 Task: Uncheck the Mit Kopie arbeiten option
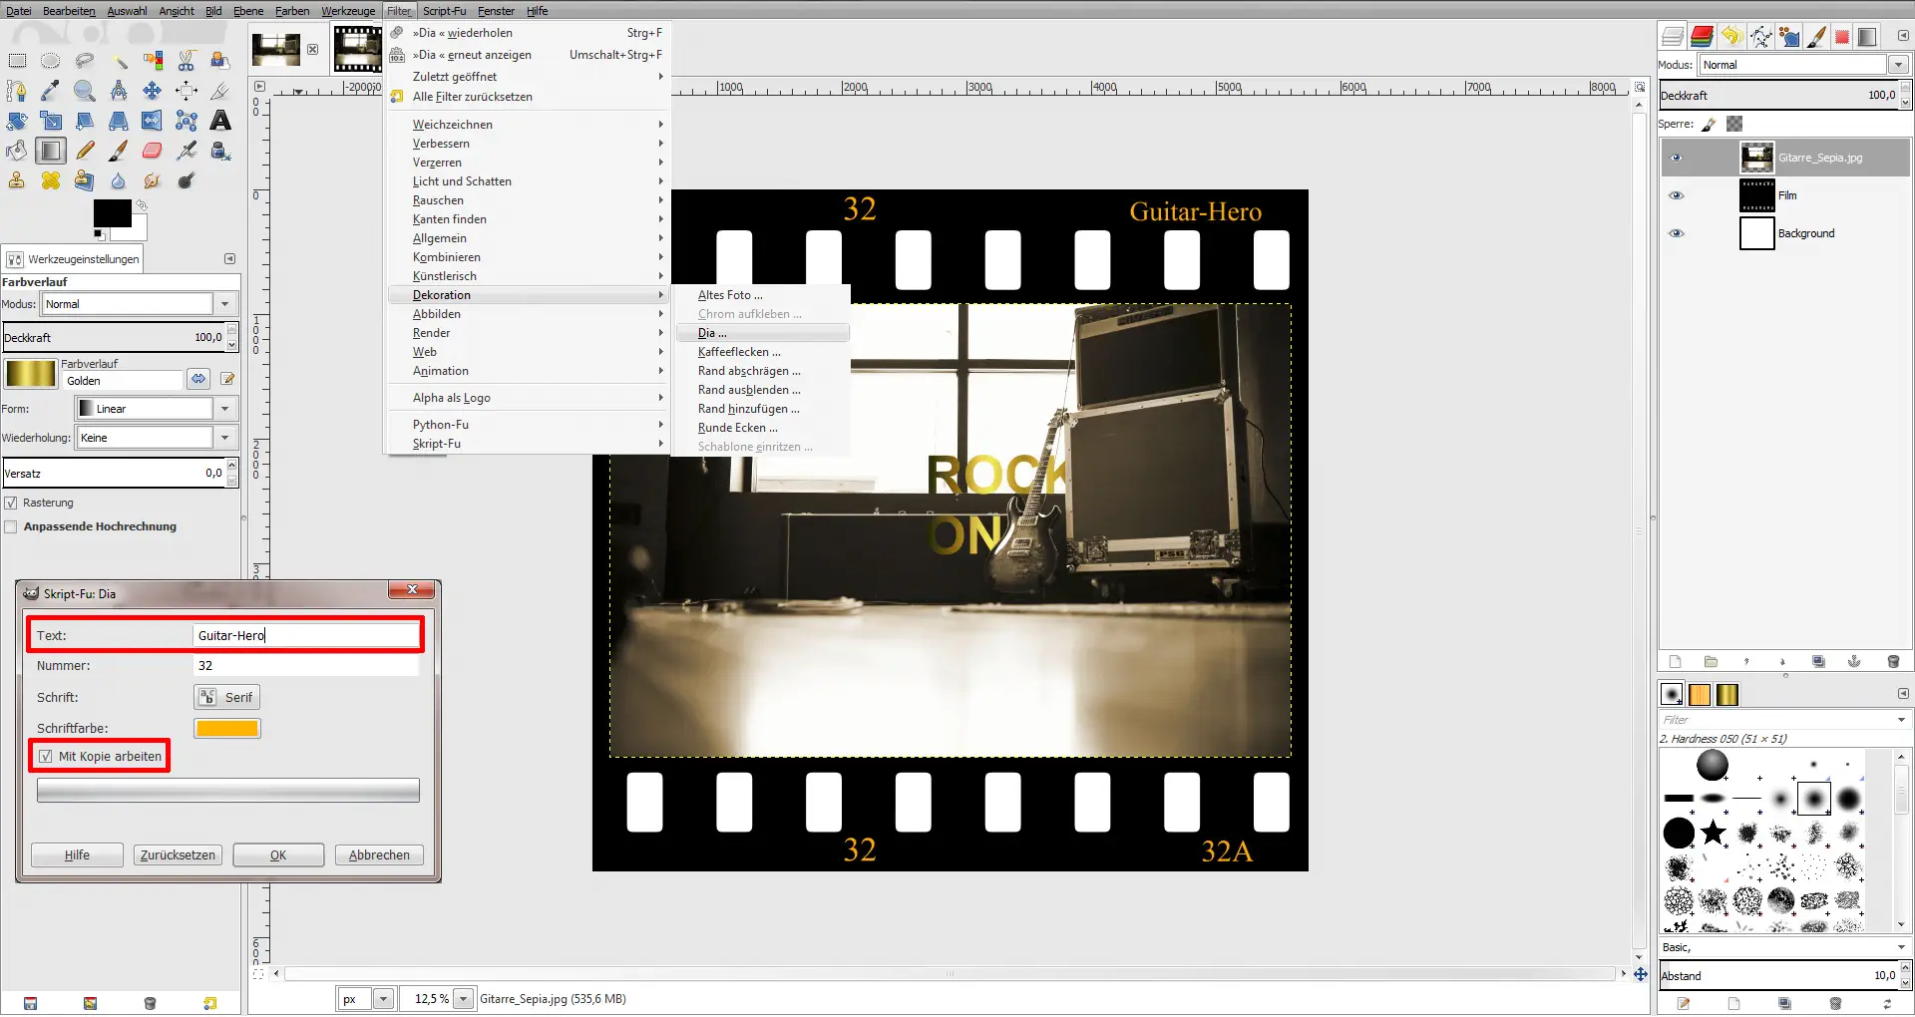point(46,756)
